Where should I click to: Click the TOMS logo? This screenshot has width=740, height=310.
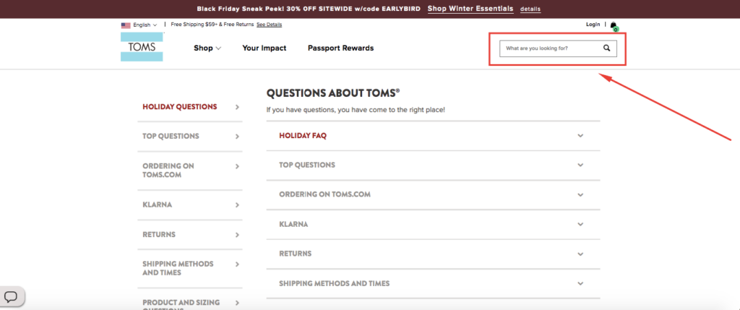[x=142, y=47]
